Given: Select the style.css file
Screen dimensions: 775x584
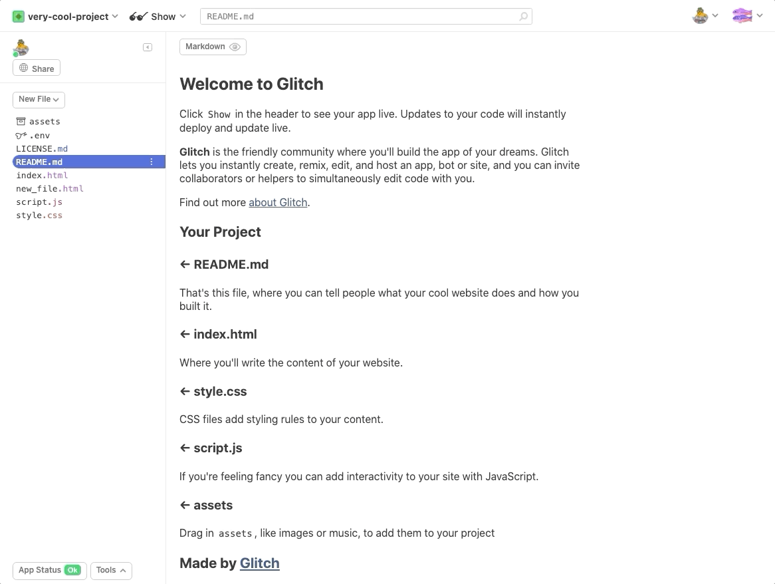Looking at the screenshot, I should pyautogui.click(x=39, y=216).
